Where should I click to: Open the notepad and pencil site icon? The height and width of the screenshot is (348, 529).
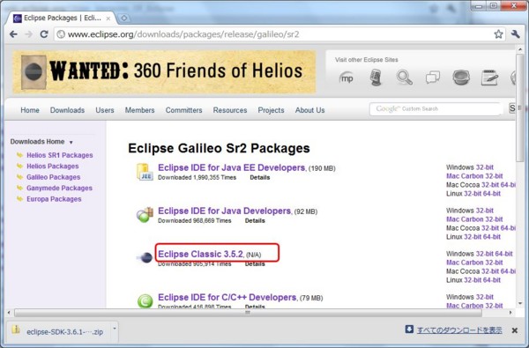(489, 78)
